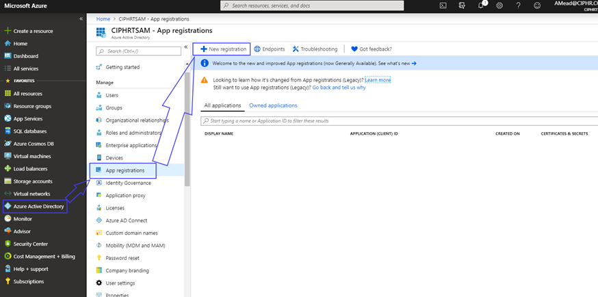Click the Virtual machines monitor icon
This screenshot has width=598, height=297.
[8, 156]
